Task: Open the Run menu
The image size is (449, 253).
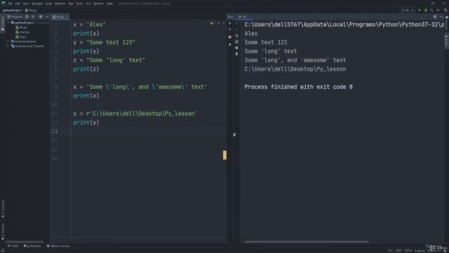Action: 71,4
